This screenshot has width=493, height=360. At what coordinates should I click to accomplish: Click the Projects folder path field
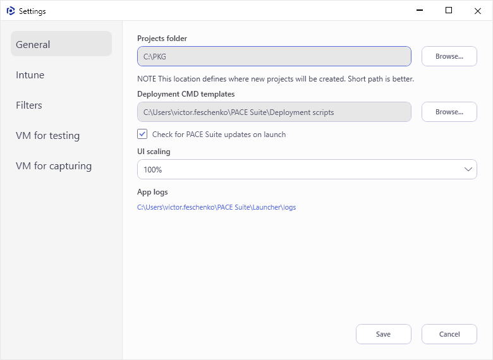click(274, 57)
